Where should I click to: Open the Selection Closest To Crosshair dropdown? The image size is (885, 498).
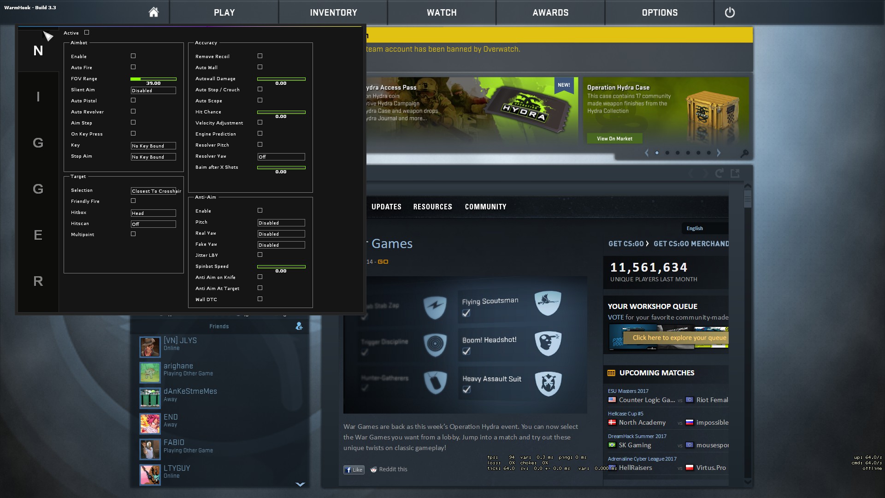(153, 191)
